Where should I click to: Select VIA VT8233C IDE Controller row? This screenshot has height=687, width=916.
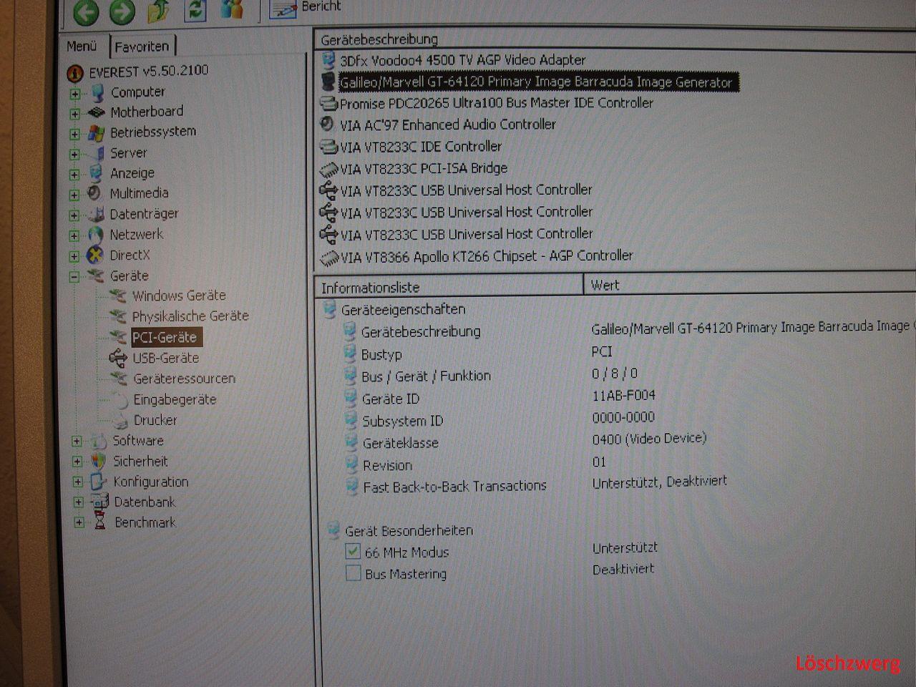pyautogui.click(x=421, y=147)
